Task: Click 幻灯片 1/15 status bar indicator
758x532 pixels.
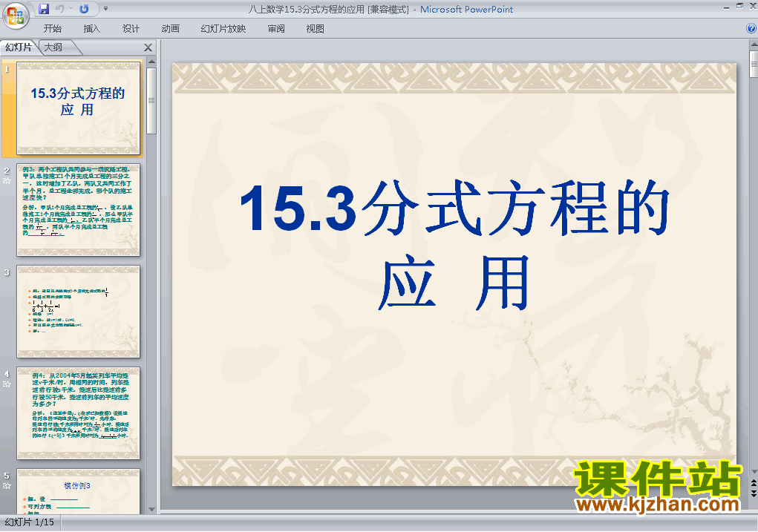Action: click(x=30, y=522)
